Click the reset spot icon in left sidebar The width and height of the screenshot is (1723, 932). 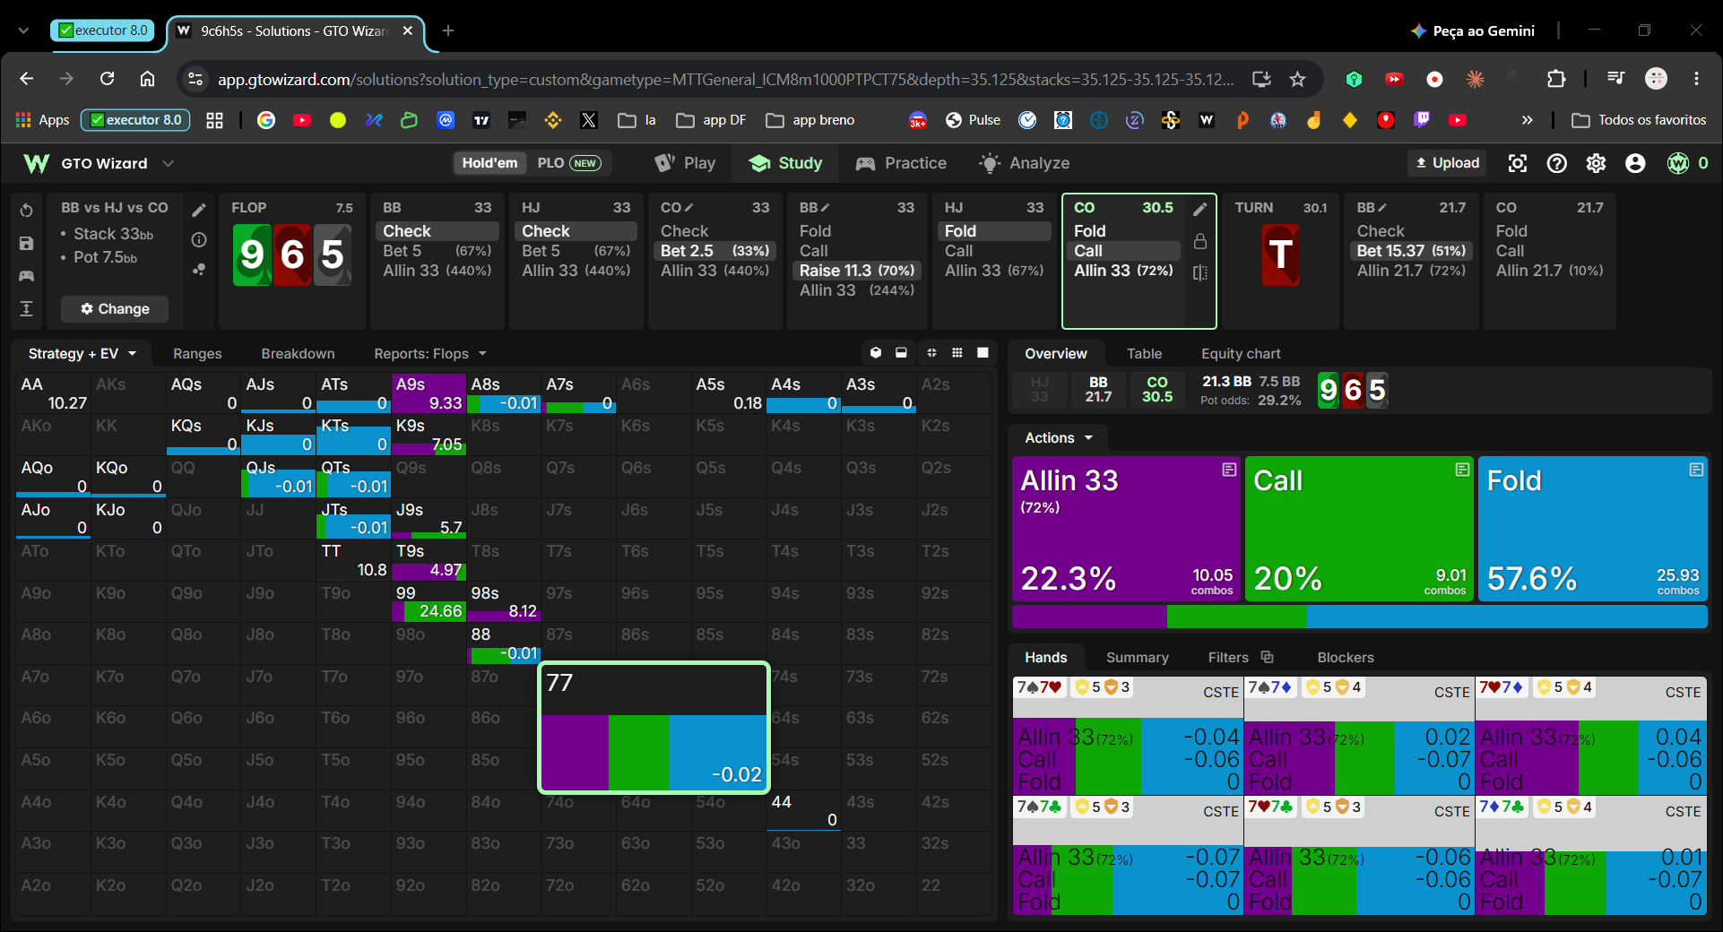[x=26, y=210]
